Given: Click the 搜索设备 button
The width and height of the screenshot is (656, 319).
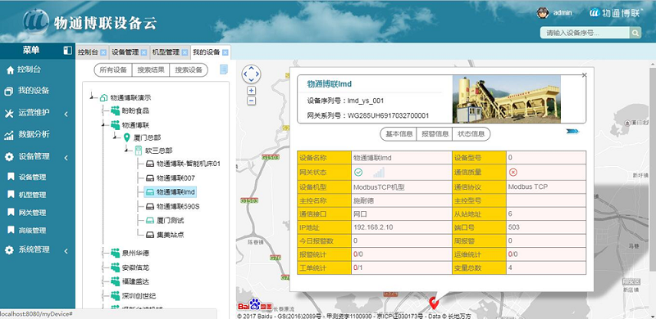Looking at the screenshot, I should pyautogui.click(x=189, y=70).
